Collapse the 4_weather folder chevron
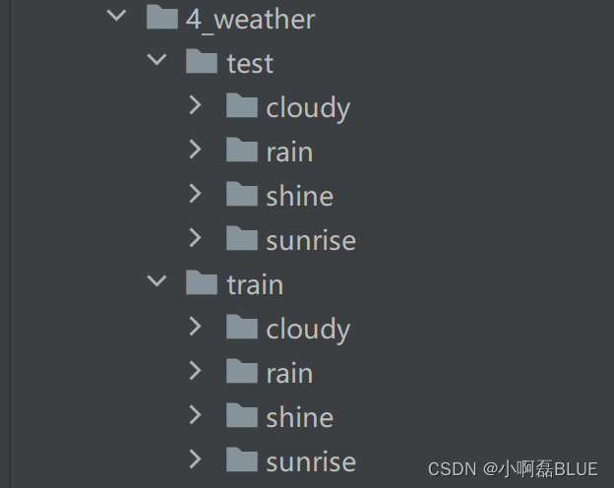 [x=116, y=16]
